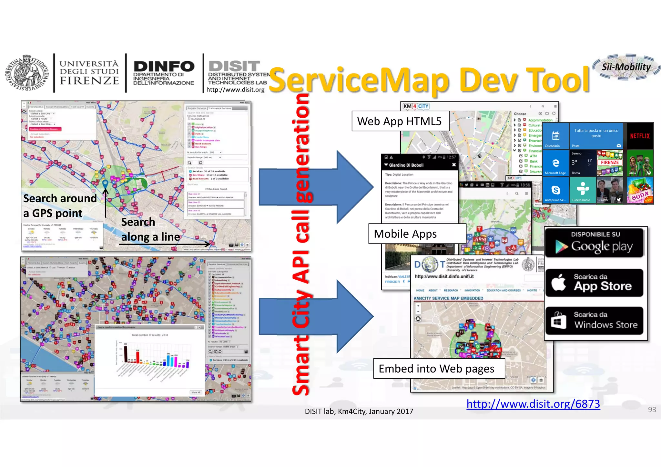Image resolution: width=661 pixels, height=467 pixels.
Task: Click the Scarica da App Store badge
Action: [x=595, y=283]
